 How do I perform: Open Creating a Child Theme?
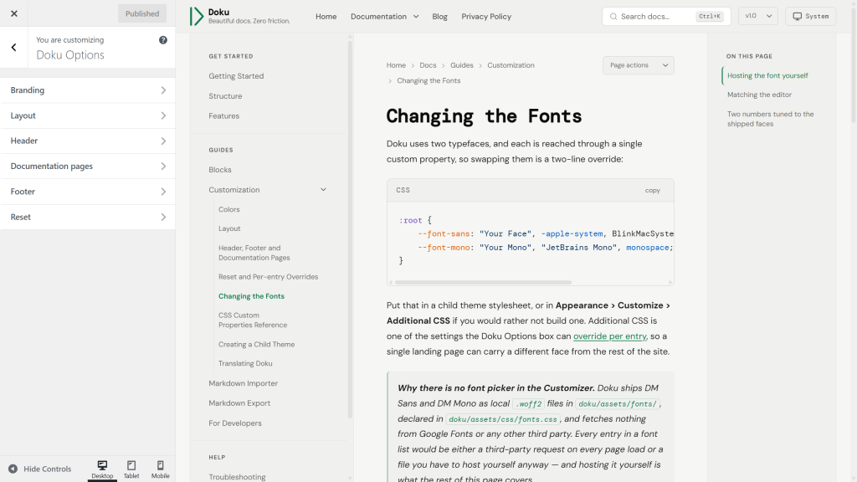[x=256, y=344]
